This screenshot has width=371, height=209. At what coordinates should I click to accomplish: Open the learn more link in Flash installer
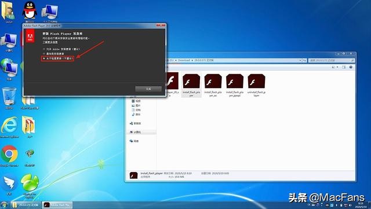point(50,42)
